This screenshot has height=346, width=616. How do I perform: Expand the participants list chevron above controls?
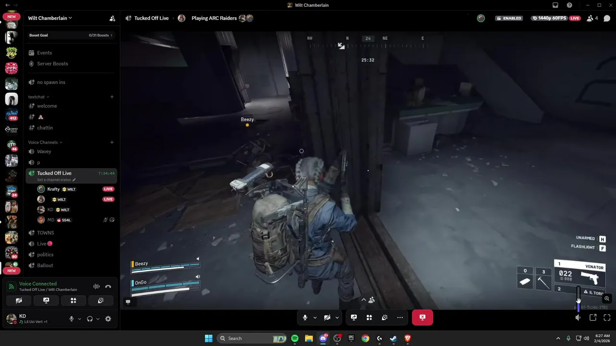tap(364, 300)
